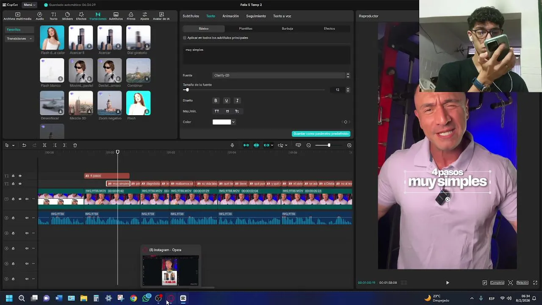Click the timeline zoom out magnifier

point(309,145)
